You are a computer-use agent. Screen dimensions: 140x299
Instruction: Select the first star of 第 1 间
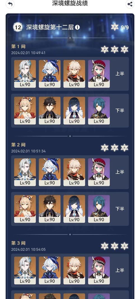point(105,49)
